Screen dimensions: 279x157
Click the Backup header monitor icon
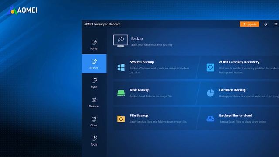pos(120,41)
